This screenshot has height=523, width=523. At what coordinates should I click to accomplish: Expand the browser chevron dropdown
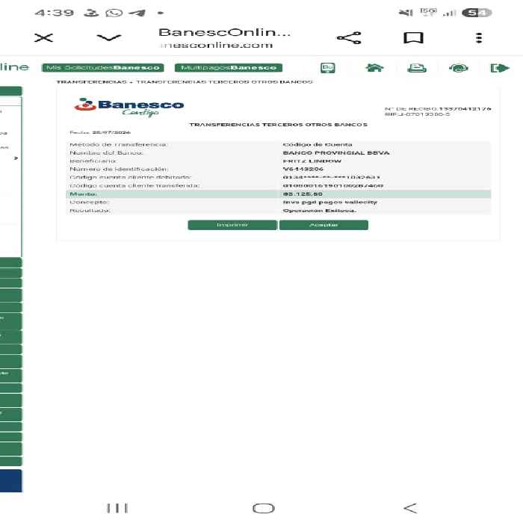[109, 37]
